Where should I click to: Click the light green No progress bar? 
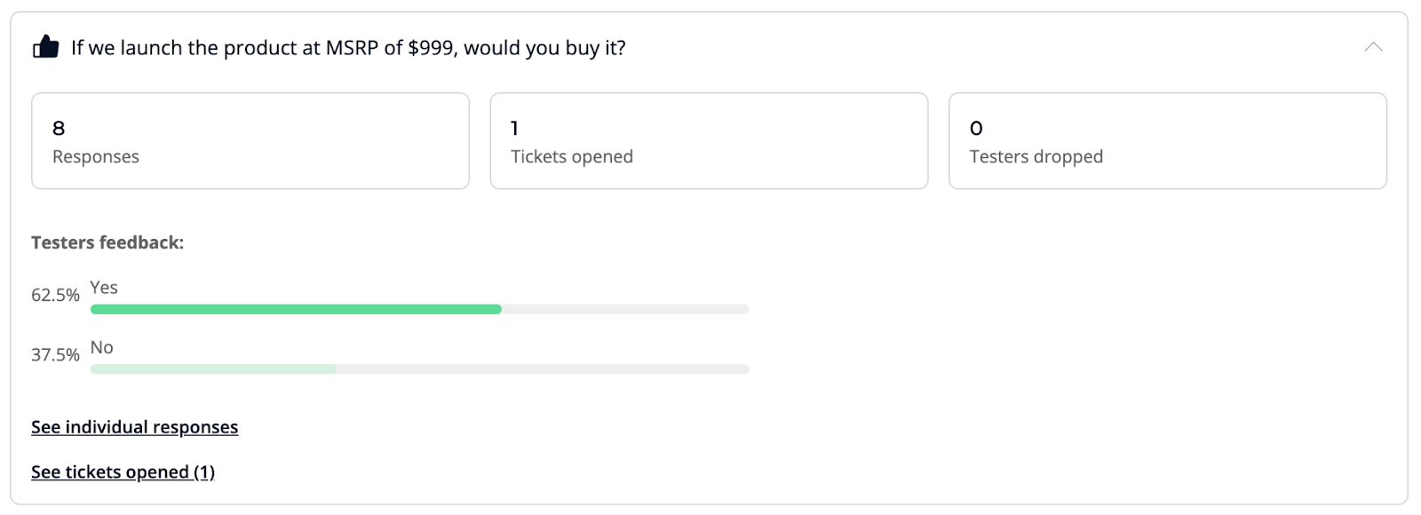click(x=213, y=368)
